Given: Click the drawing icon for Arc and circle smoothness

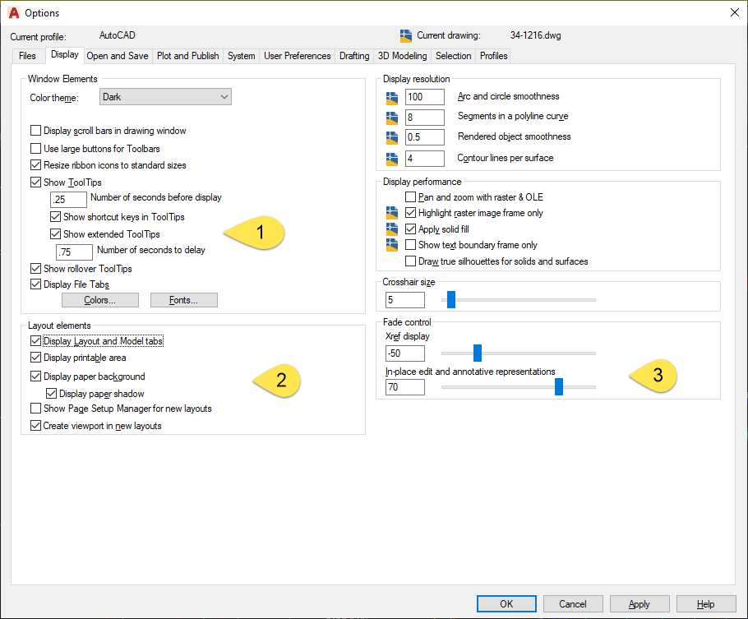Looking at the screenshot, I should [390, 96].
